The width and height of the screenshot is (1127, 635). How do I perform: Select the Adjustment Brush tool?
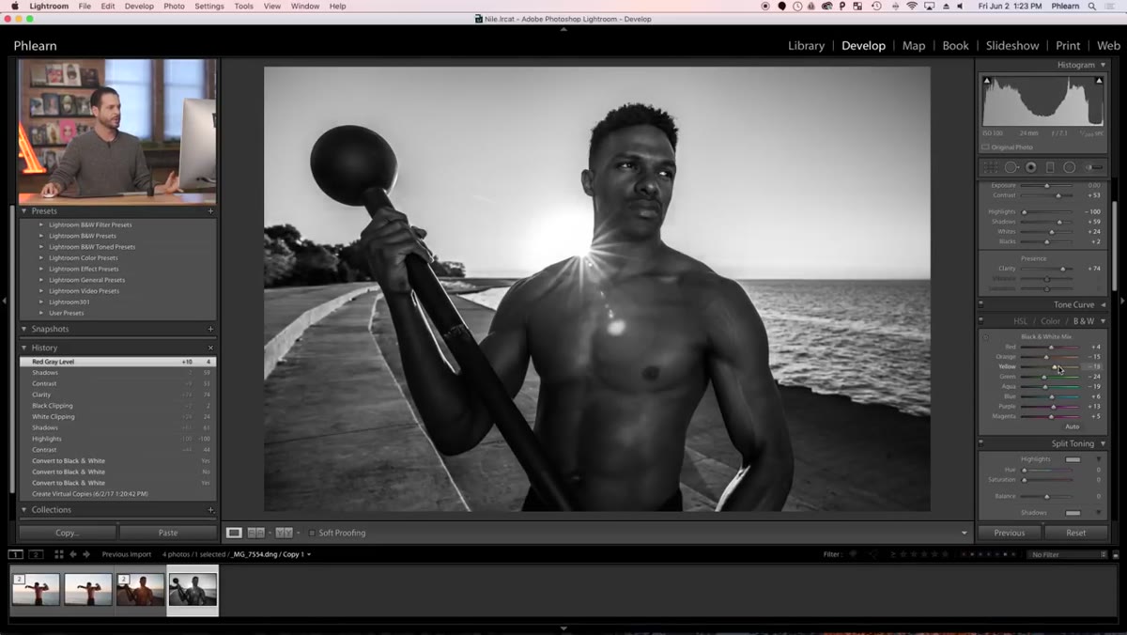[x=1094, y=167]
